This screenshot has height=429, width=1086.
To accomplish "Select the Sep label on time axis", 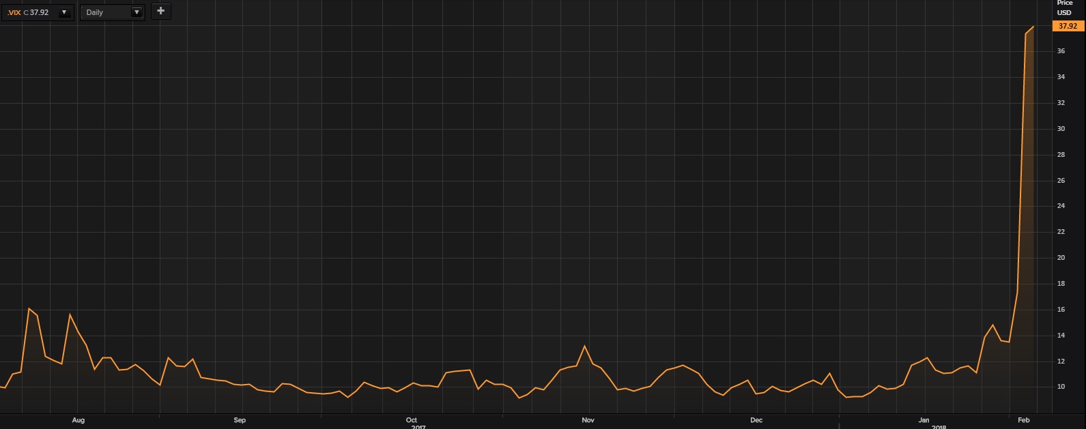I will [x=240, y=420].
